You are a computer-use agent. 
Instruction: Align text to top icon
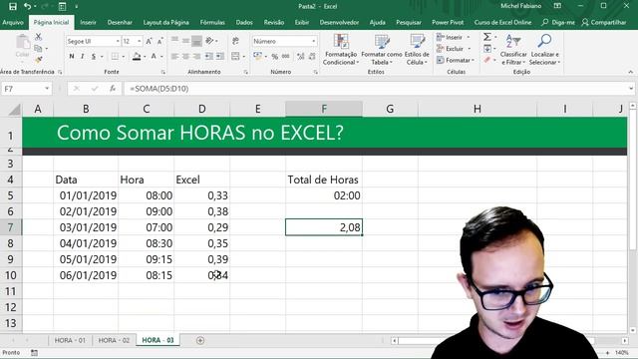[x=175, y=41]
